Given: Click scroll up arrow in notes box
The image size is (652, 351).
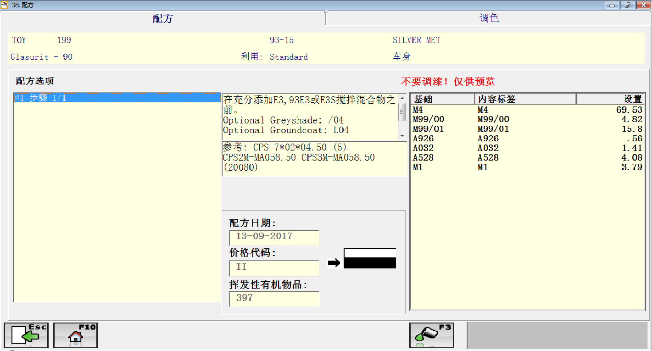Looking at the screenshot, I should 402,98.
